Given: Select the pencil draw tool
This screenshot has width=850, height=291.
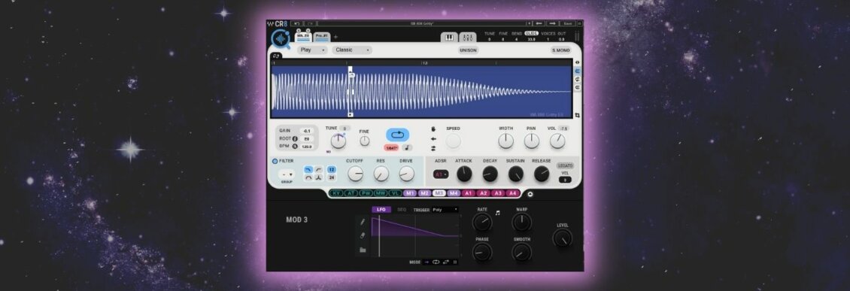Looking at the screenshot, I should coord(363,222).
